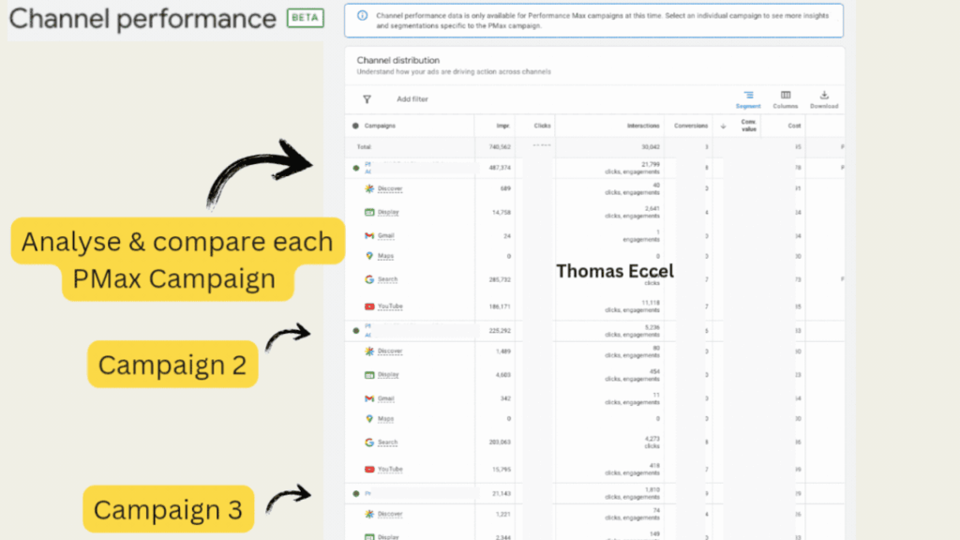Sort by the Impr. column header
960x540 pixels.
tap(503, 126)
